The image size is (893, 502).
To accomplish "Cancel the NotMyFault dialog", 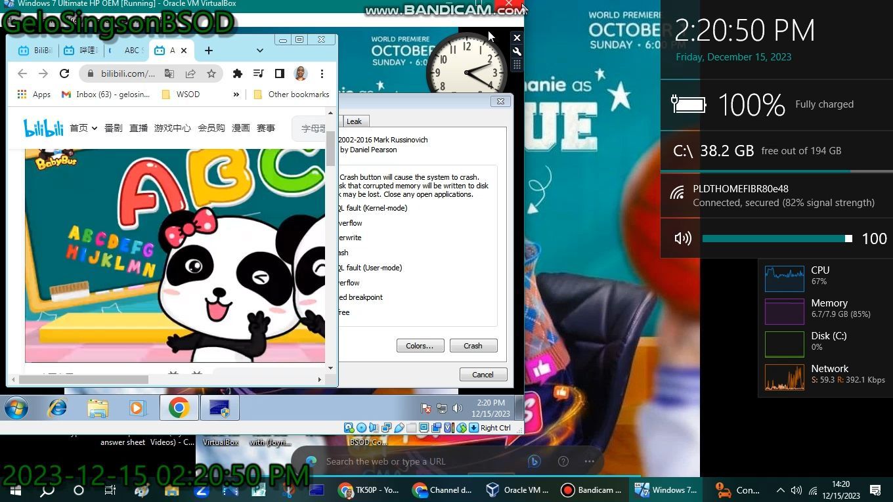I will (483, 375).
